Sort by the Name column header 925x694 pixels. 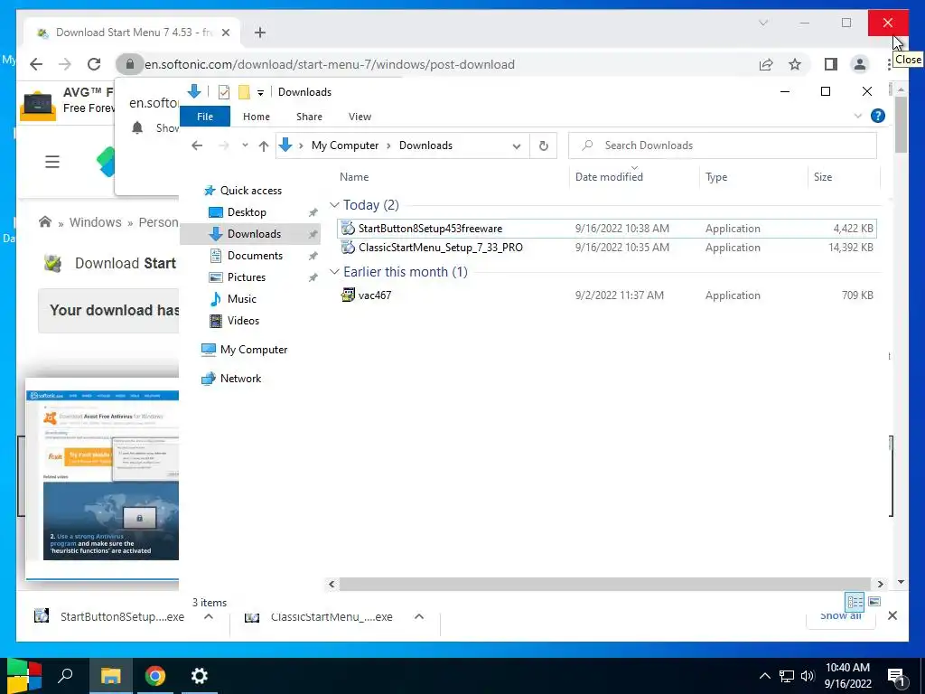point(354,177)
